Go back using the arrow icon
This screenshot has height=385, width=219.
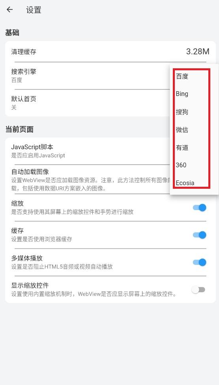(x=9, y=10)
